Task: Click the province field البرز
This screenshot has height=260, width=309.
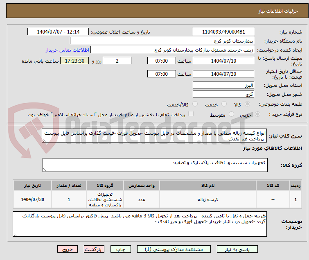Action: click(223, 85)
